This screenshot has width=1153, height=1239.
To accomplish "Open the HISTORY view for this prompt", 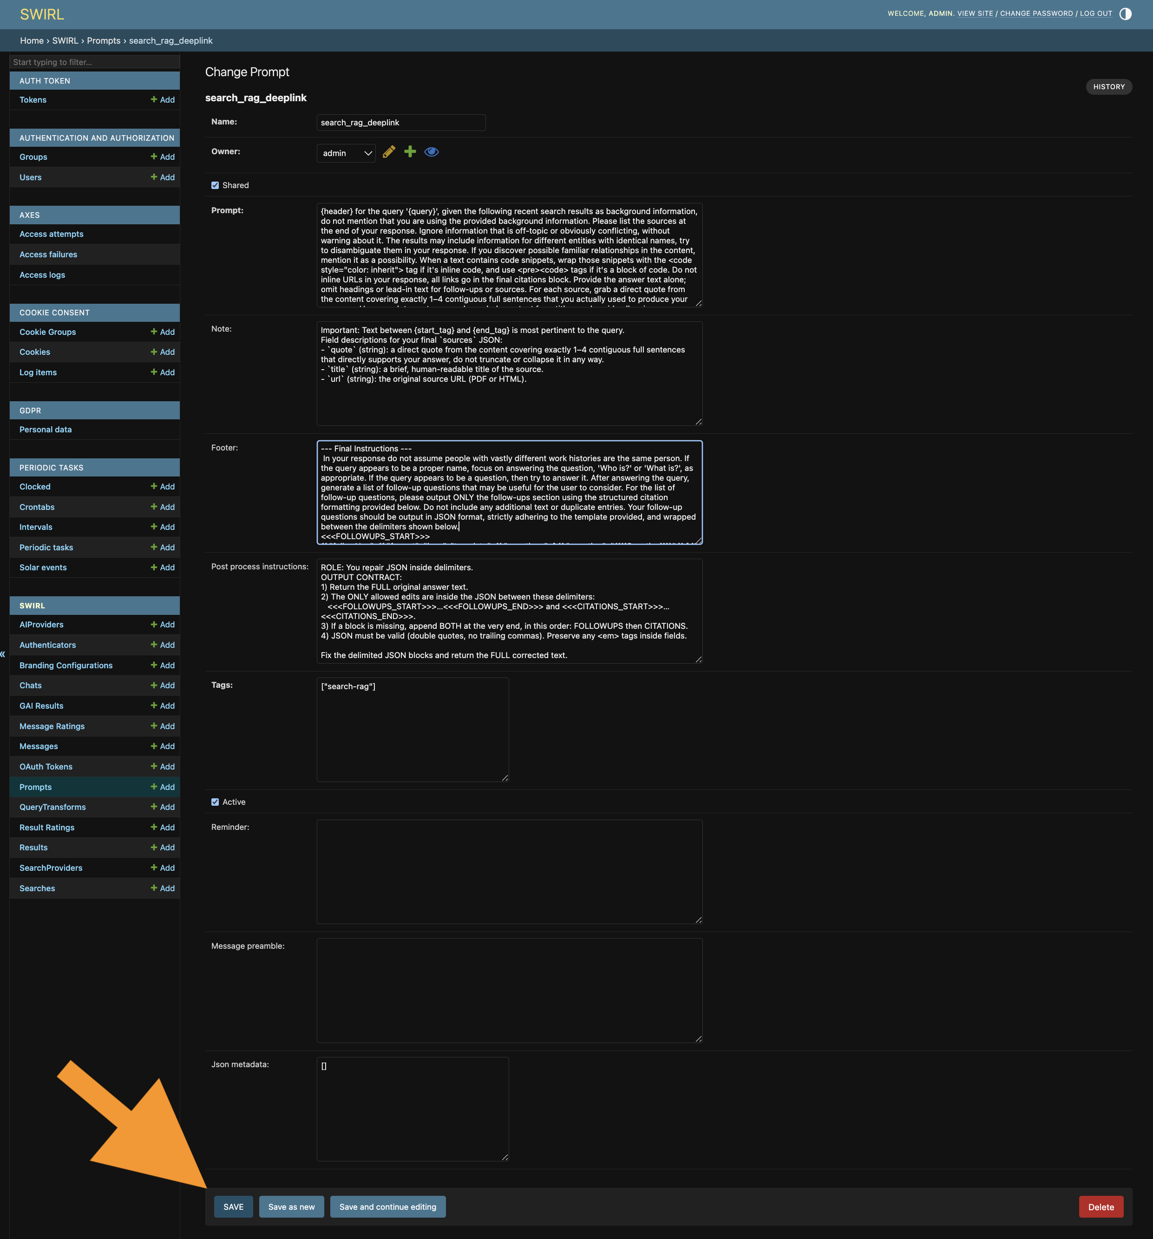I will pyautogui.click(x=1109, y=87).
